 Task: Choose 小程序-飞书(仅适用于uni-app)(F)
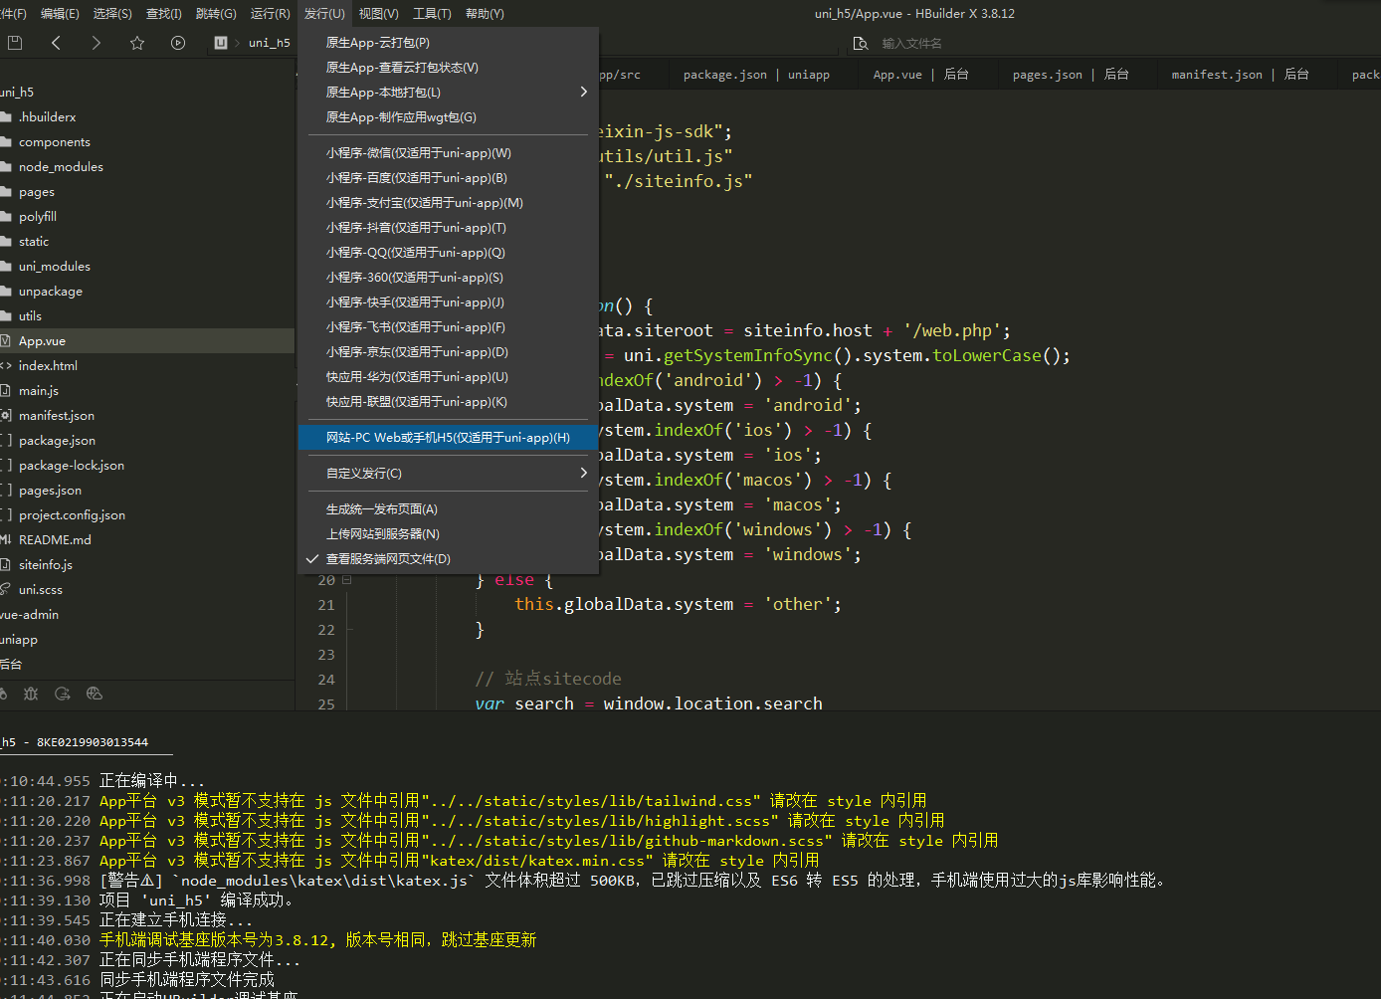[449, 327]
